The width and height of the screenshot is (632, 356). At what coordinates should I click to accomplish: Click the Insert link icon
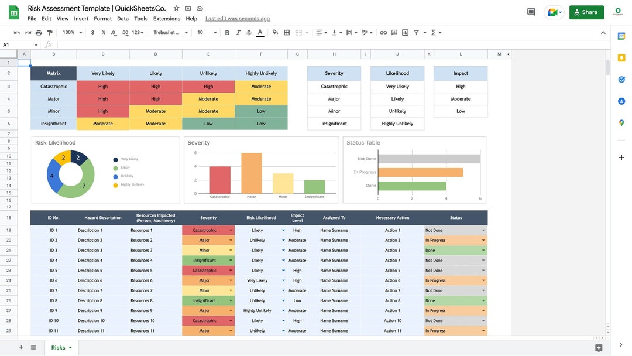(382, 32)
